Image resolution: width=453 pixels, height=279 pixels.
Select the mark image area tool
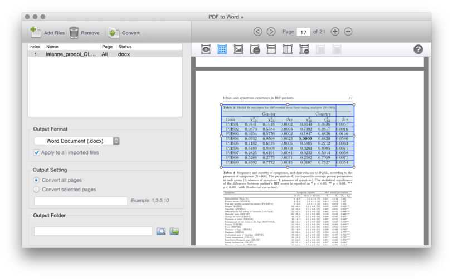point(238,49)
